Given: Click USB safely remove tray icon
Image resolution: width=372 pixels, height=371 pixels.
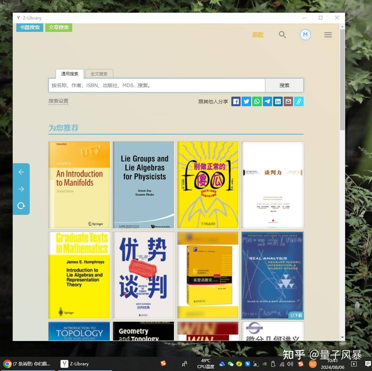Looking at the screenshot, I should (x=273, y=364).
